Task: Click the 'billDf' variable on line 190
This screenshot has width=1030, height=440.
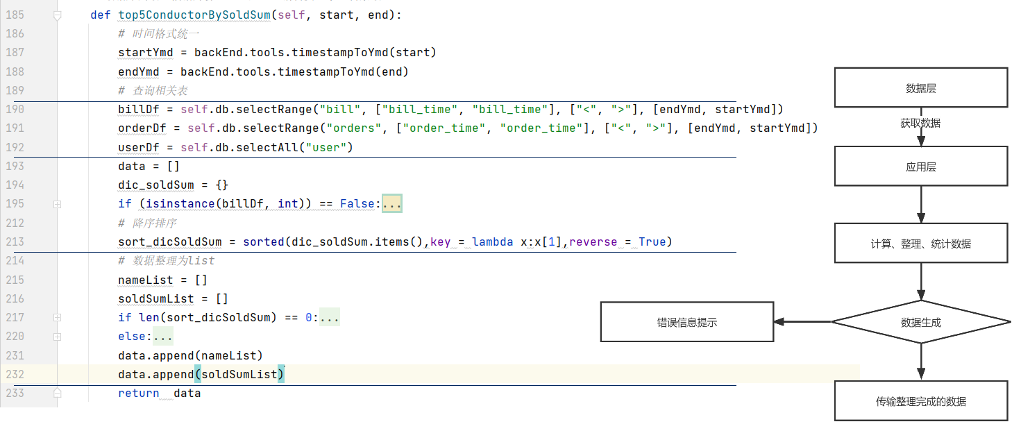Action: [139, 110]
